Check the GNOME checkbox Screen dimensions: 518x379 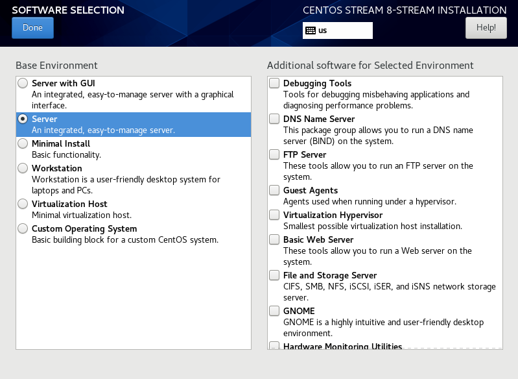(274, 311)
